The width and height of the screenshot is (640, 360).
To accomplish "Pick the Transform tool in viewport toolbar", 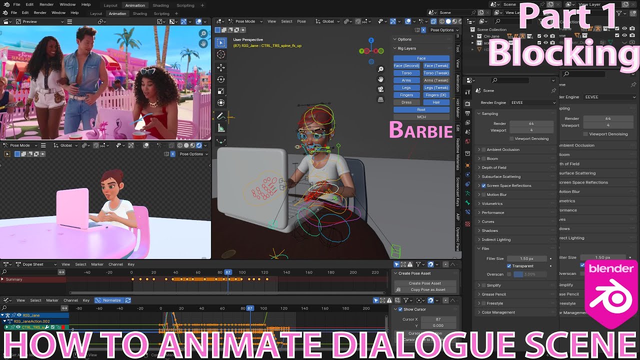I will click(221, 102).
